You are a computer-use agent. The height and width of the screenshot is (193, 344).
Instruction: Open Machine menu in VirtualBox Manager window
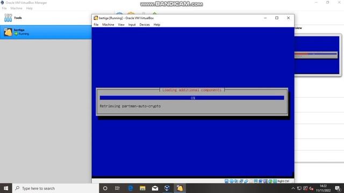coord(17,9)
